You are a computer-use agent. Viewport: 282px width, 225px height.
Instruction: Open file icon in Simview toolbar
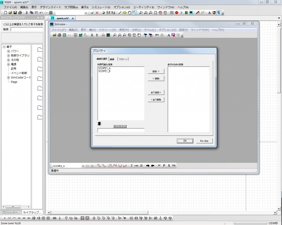55,35
